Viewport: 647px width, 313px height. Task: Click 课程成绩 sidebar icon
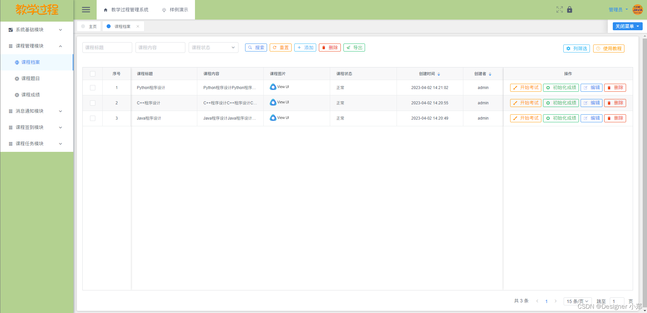pyautogui.click(x=17, y=95)
